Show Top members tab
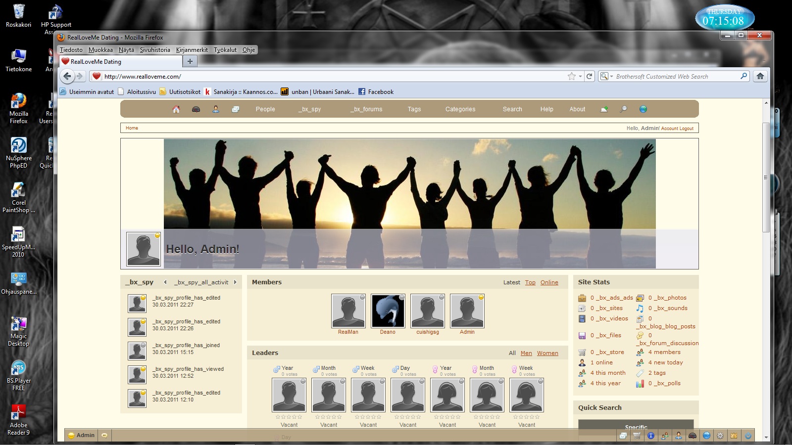 (530, 282)
